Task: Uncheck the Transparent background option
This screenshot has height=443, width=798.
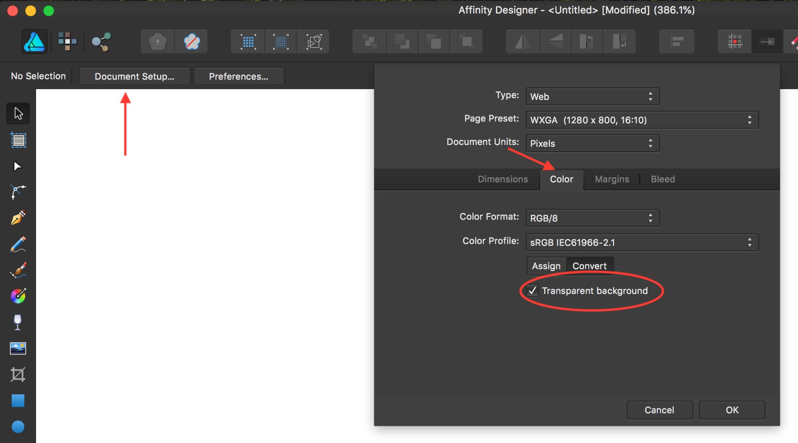Action: click(x=533, y=290)
